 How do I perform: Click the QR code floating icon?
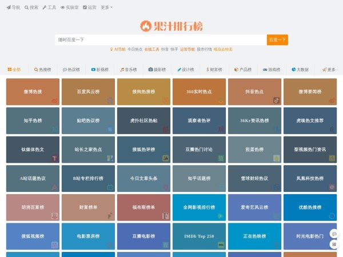(x=333, y=244)
